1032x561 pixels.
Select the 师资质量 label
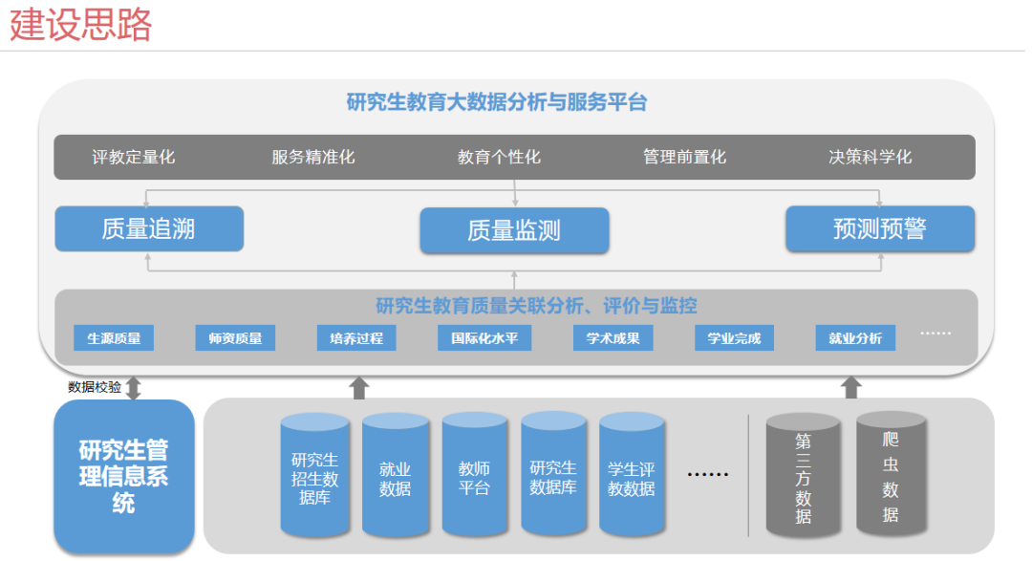coord(235,338)
